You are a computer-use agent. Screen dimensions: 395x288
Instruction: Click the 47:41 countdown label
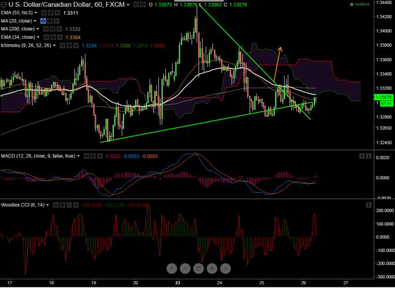386,103
